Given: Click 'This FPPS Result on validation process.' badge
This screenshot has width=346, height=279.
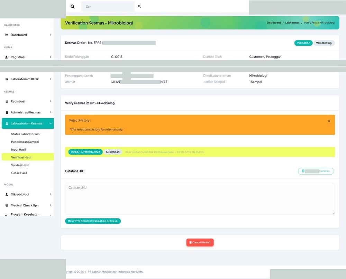Looking at the screenshot, I should [93, 221].
